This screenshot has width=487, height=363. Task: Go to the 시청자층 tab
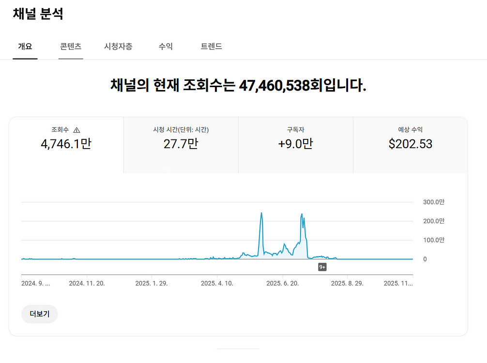118,46
